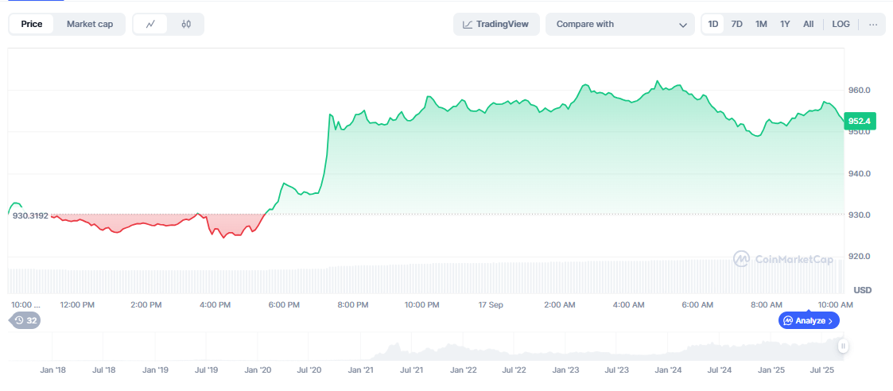Select the Price tab
This screenshot has height=391, width=893.
pos(31,24)
